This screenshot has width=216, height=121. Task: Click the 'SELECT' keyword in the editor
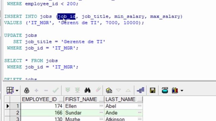pos(13,61)
